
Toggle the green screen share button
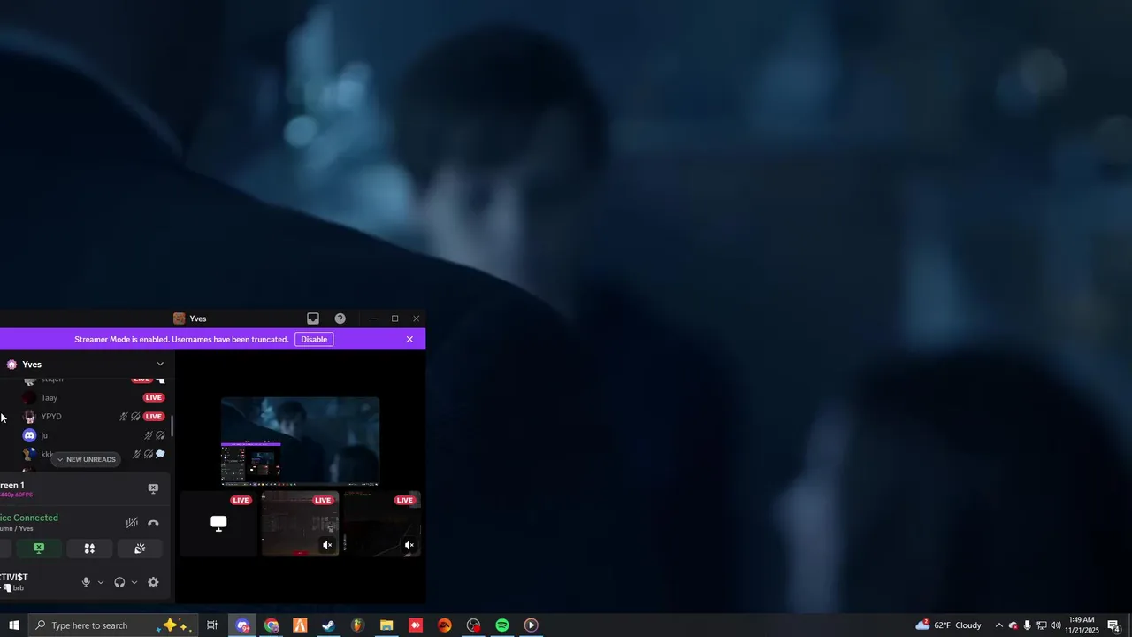tap(39, 549)
